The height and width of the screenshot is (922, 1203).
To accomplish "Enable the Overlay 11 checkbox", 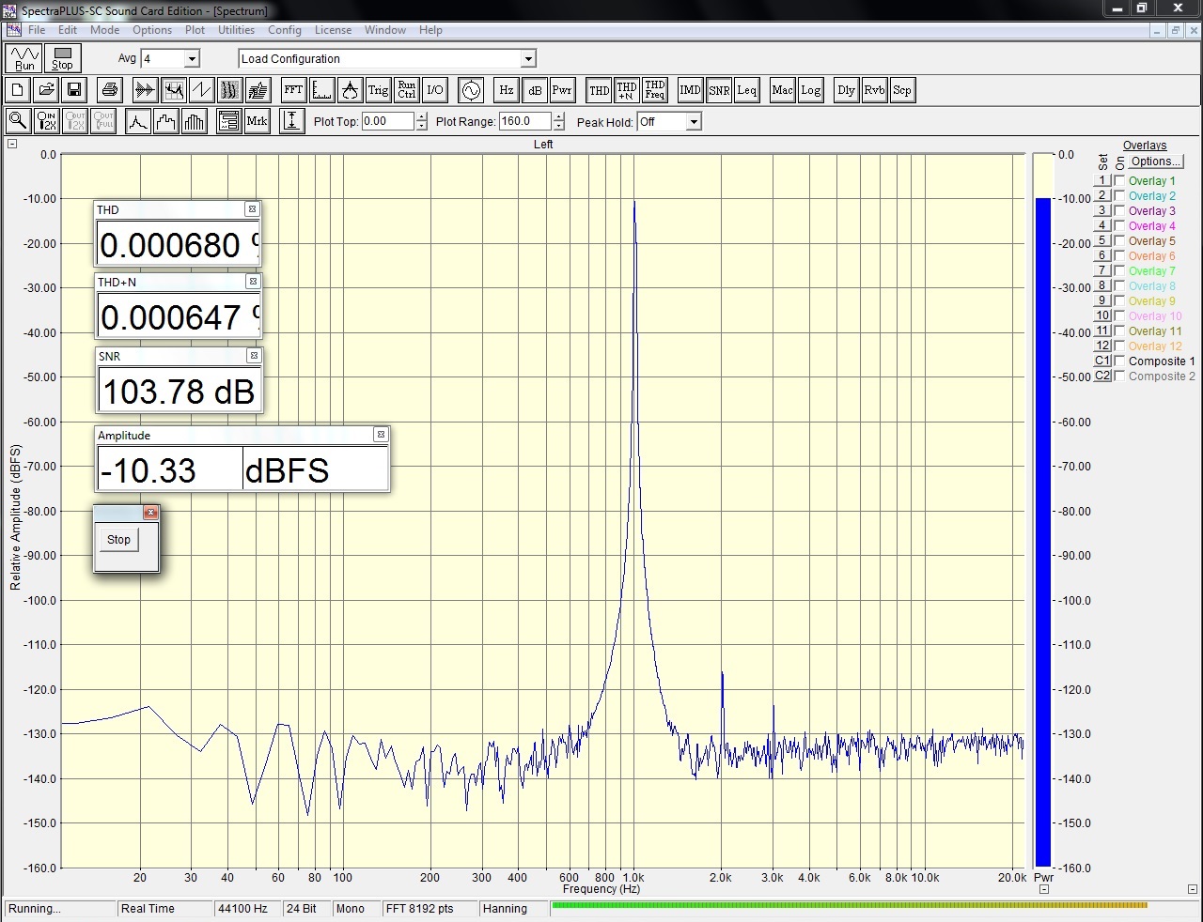I will (x=1119, y=331).
